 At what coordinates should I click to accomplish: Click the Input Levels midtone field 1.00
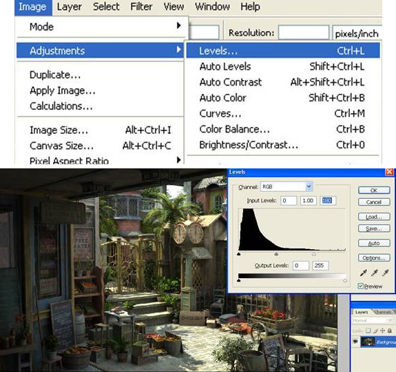[x=308, y=201]
